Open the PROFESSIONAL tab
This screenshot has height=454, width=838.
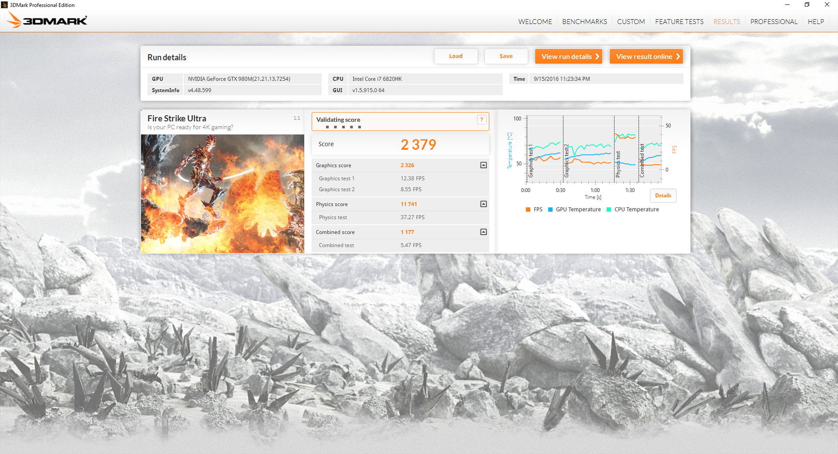774,21
